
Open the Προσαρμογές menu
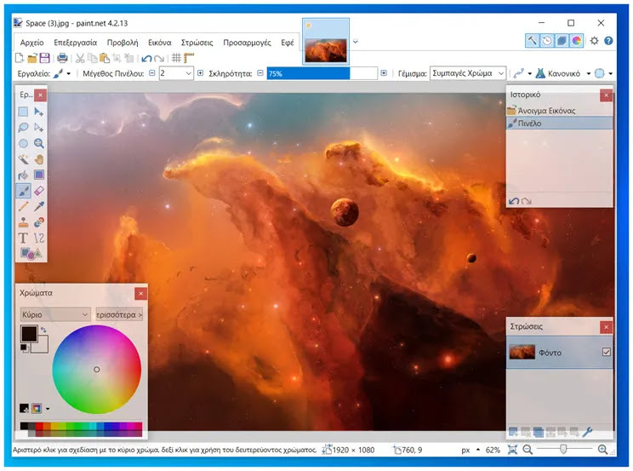pos(247,43)
